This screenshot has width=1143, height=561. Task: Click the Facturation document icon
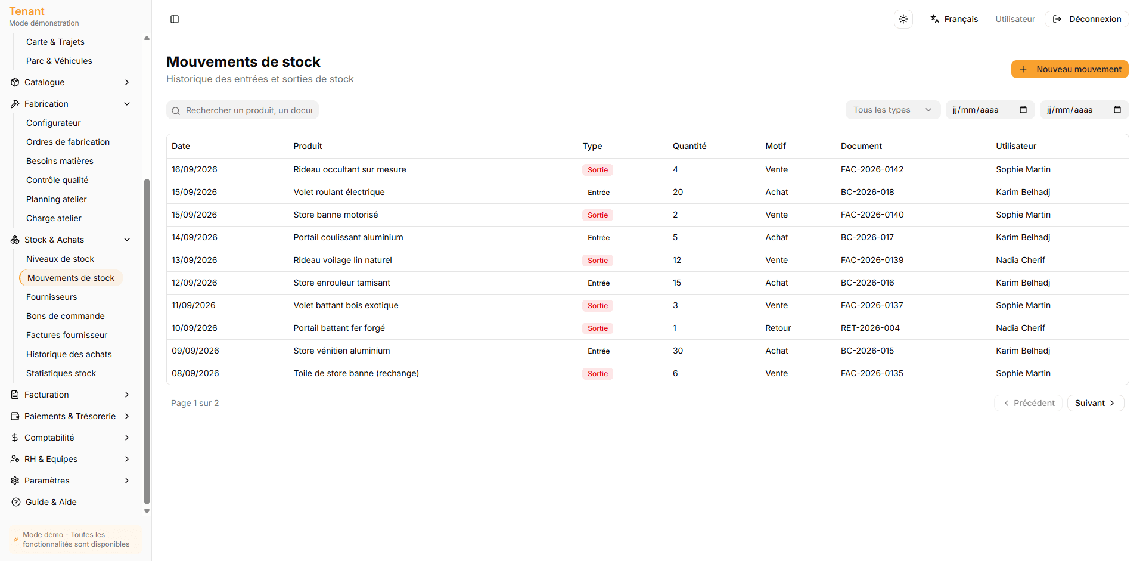[x=15, y=395]
